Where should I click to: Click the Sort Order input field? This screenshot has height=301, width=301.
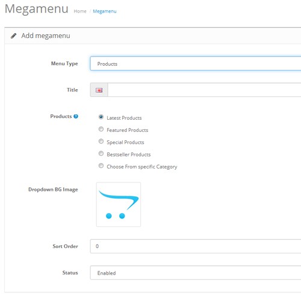(196, 246)
